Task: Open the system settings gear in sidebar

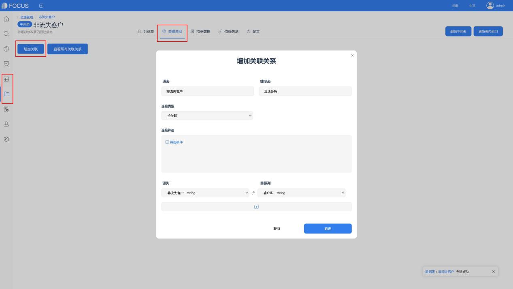Action: 6,139
